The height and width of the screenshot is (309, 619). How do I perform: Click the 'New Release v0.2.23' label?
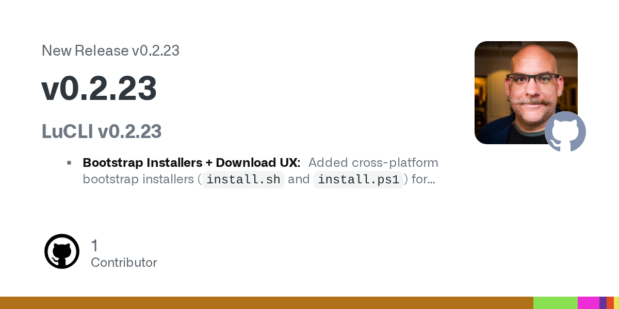coord(110,50)
